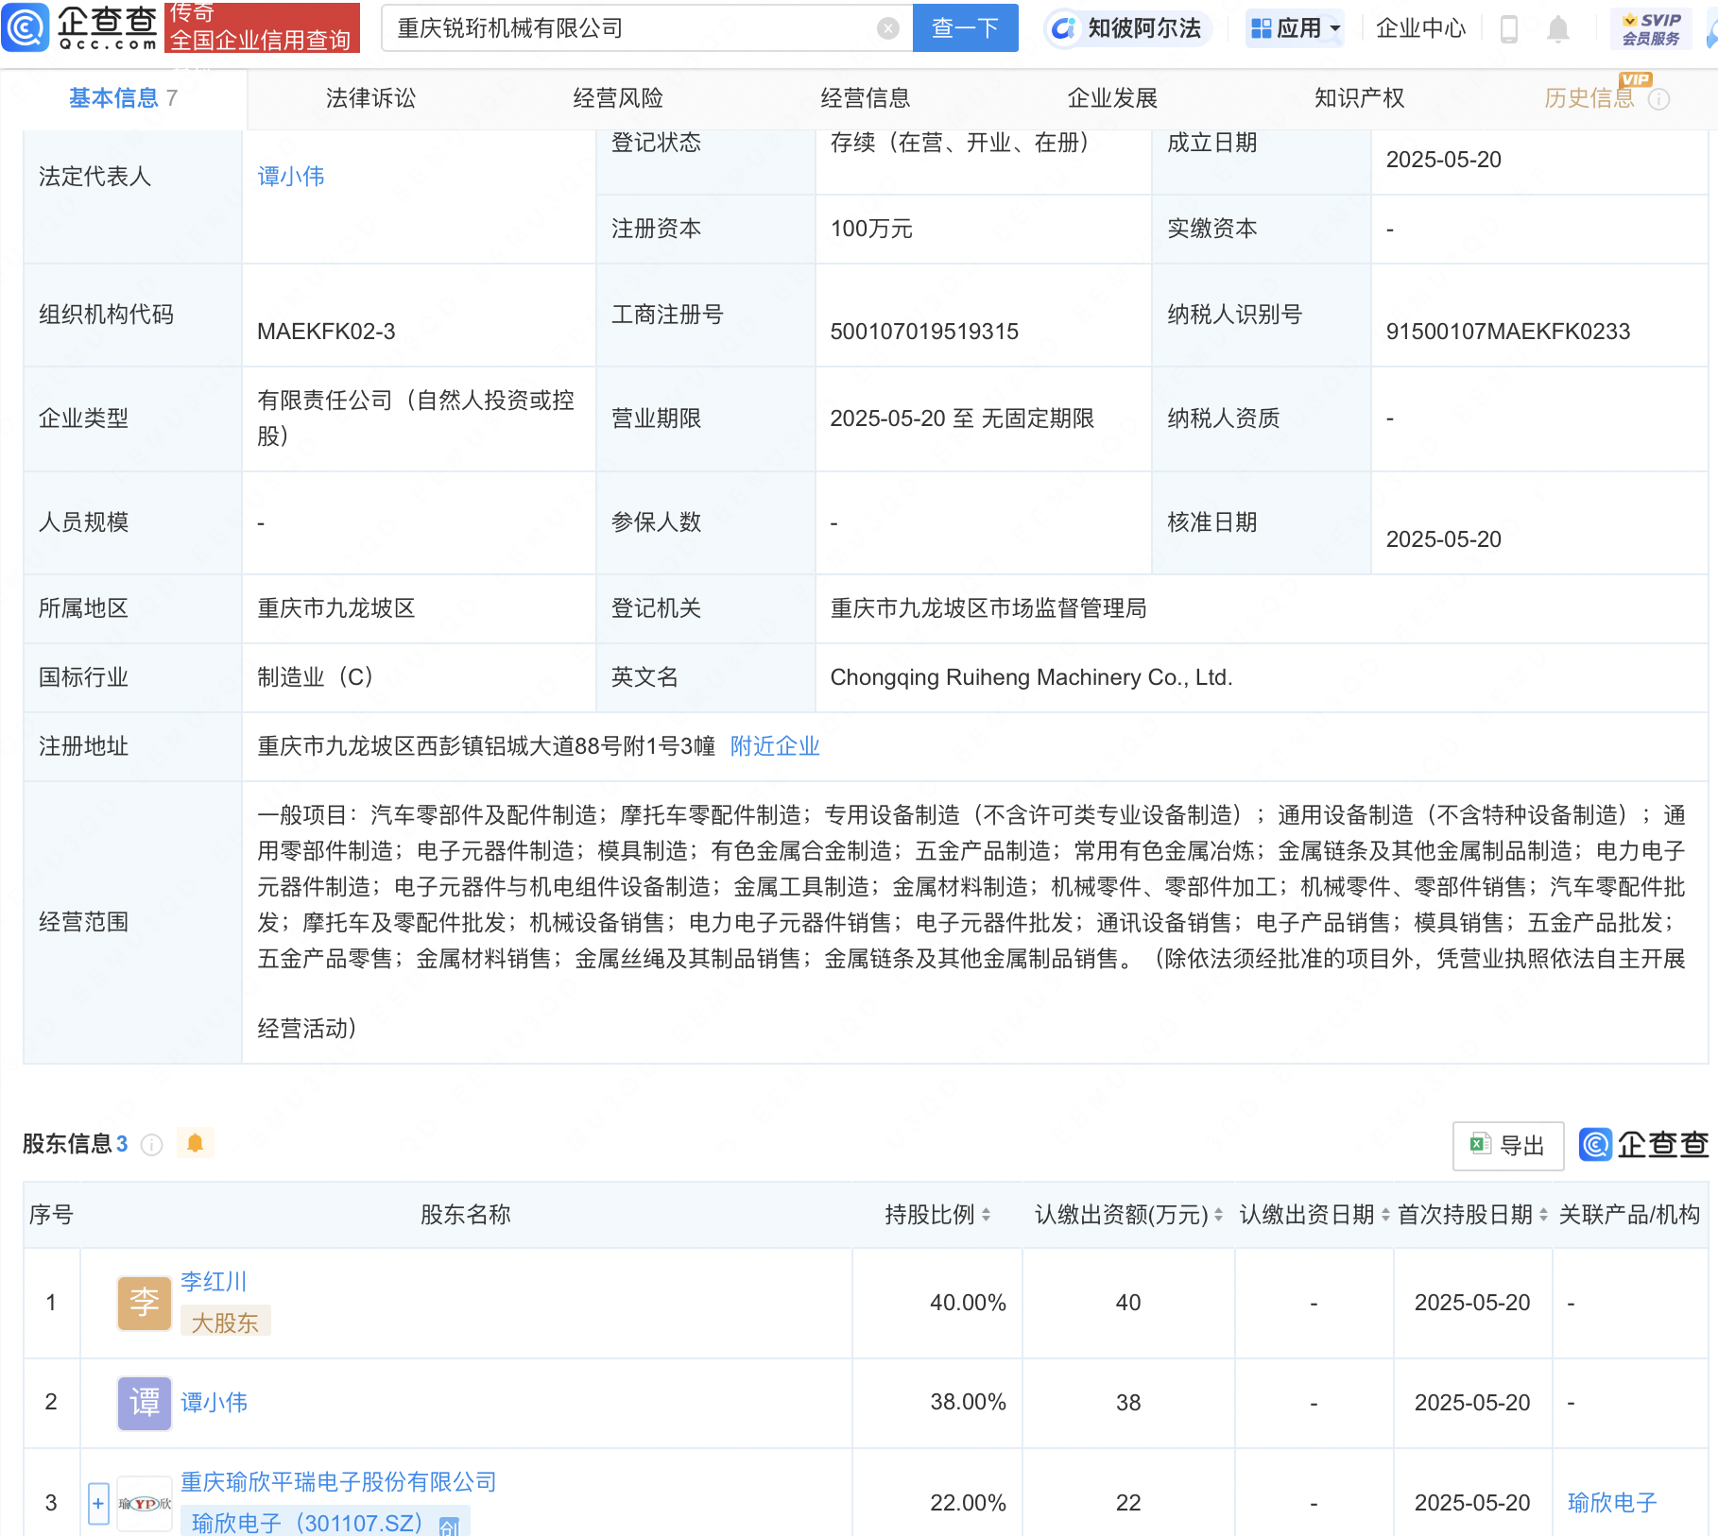The image size is (1718, 1536).
Task: Sort by 认缴出资额 column
Action: tap(1218, 1215)
